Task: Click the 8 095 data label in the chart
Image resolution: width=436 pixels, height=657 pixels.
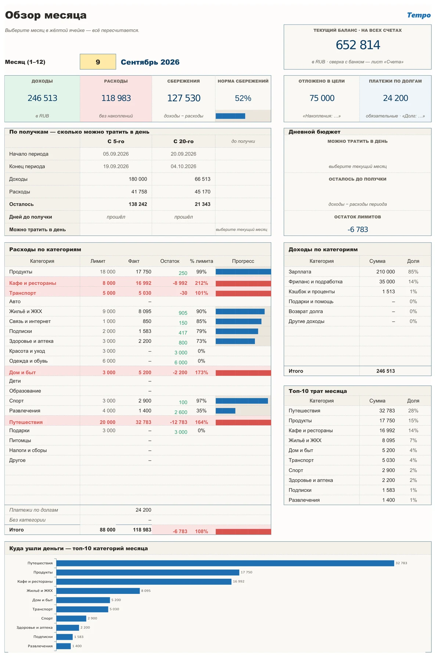Action: [146, 591]
